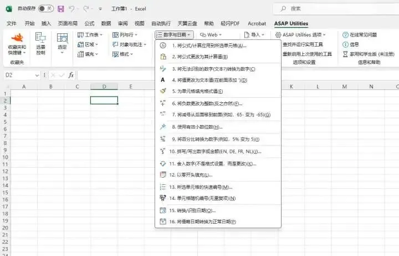Select 5. Fill cells with formatted value
Screen dimensions: 399x256
218,91
